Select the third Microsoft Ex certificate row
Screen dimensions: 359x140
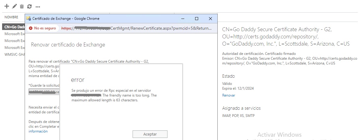coord(14,47)
